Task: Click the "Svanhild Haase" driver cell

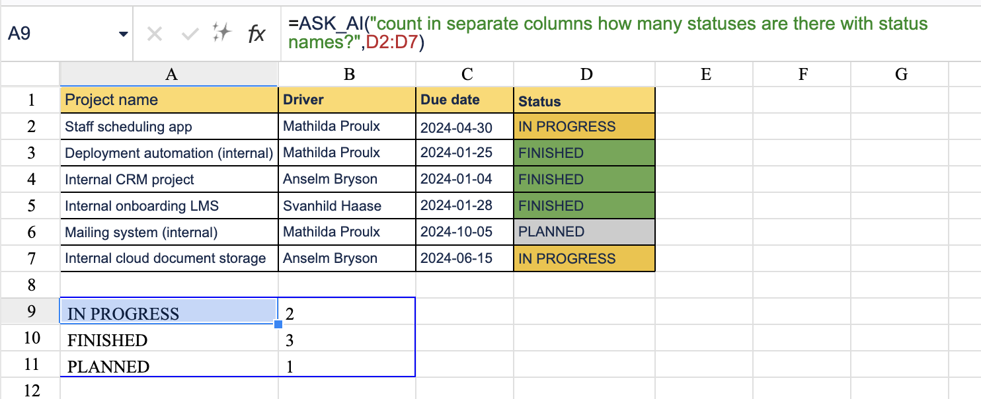Action: [x=347, y=205]
